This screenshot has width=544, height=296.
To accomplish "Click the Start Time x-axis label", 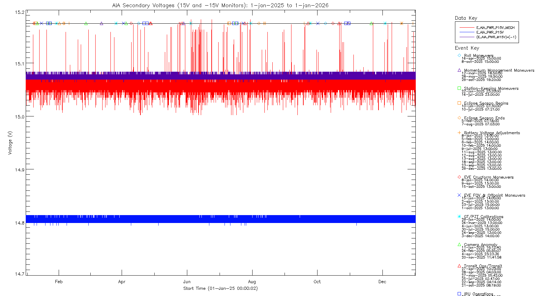I will pyautogui.click(x=220, y=288).
